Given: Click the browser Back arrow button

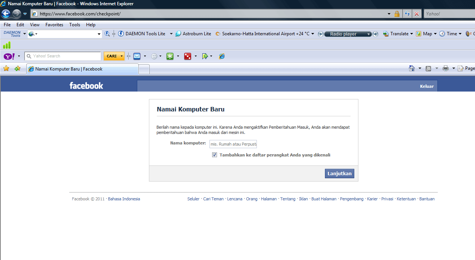Looking at the screenshot, I should [x=6, y=14].
